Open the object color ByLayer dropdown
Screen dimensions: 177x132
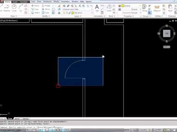click(131, 6)
